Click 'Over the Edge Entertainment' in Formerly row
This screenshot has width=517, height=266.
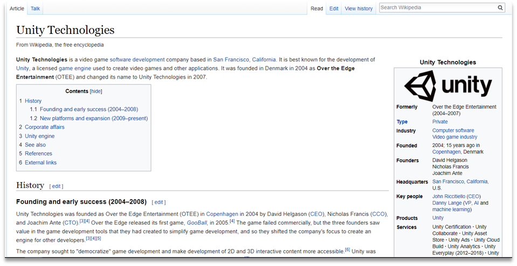click(464, 107)
